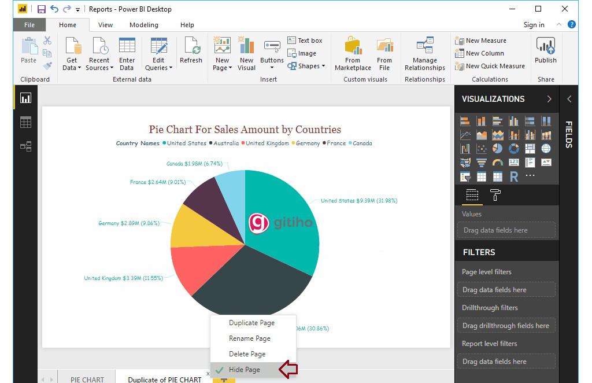The width and height of the screenshot is (592, 383).
Task: Select the Area chart visualization
Action: (x=482, y=135)
